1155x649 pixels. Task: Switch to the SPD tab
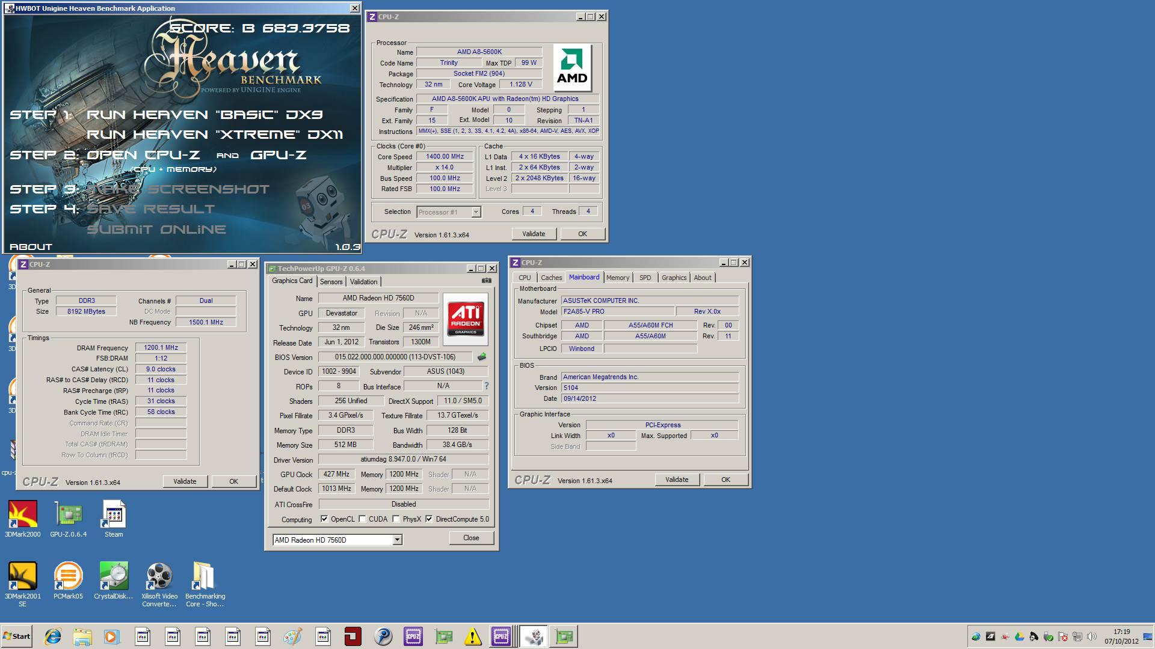pos(645,278)
